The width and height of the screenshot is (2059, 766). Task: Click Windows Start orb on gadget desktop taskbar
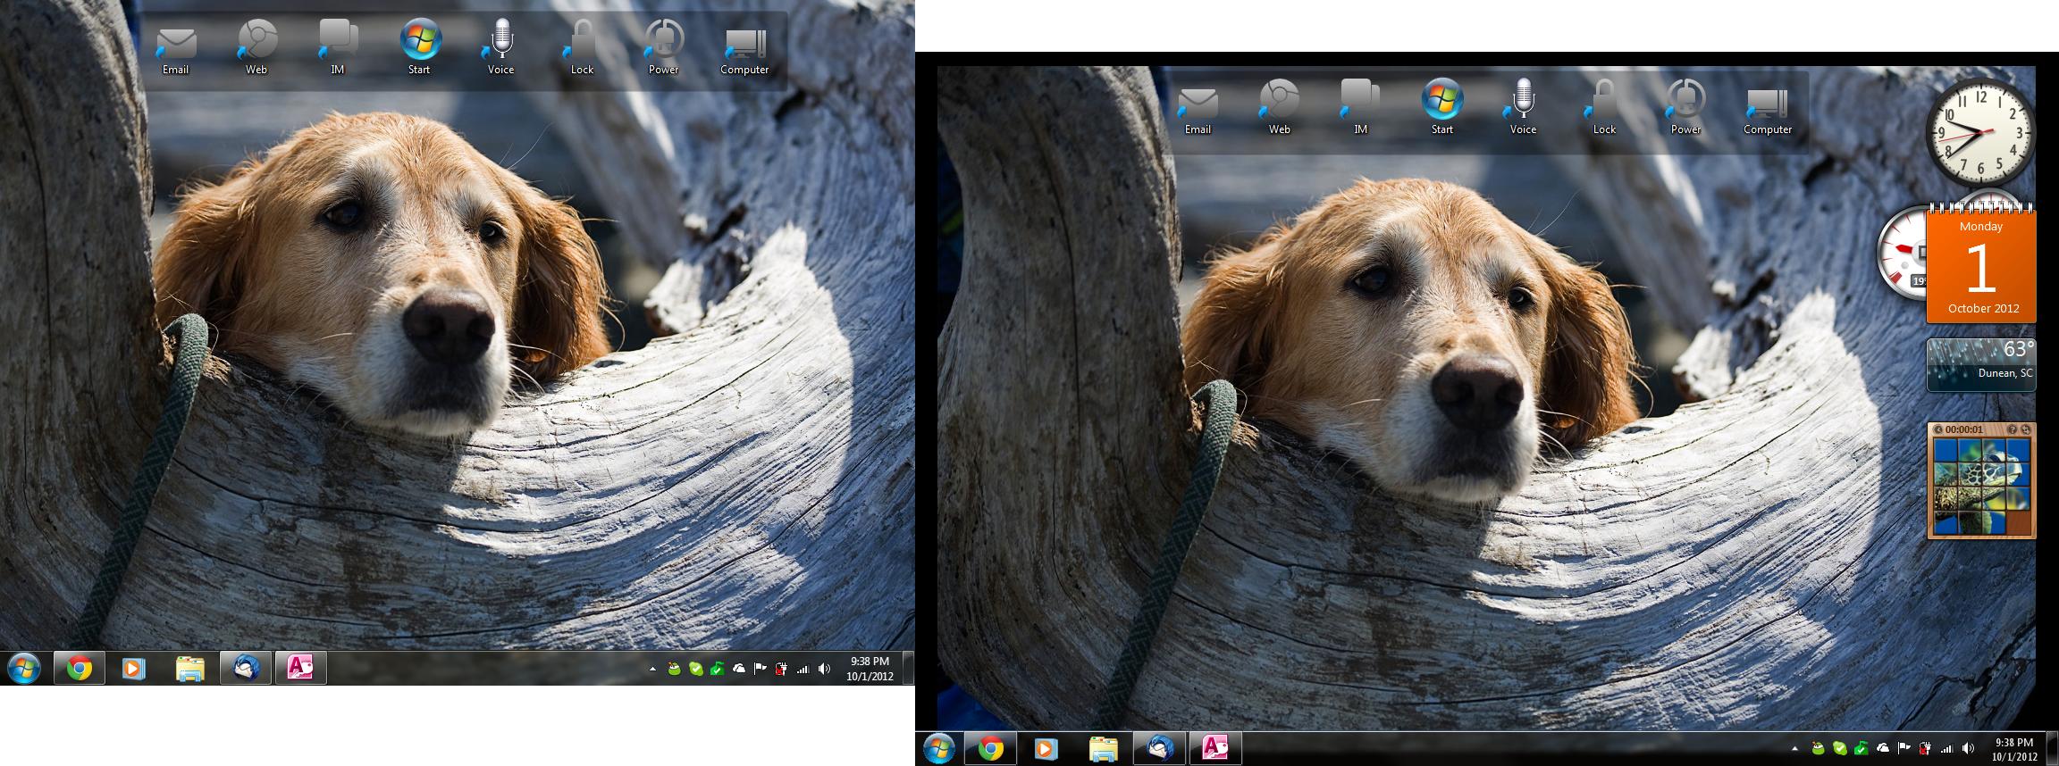[938, 748]
